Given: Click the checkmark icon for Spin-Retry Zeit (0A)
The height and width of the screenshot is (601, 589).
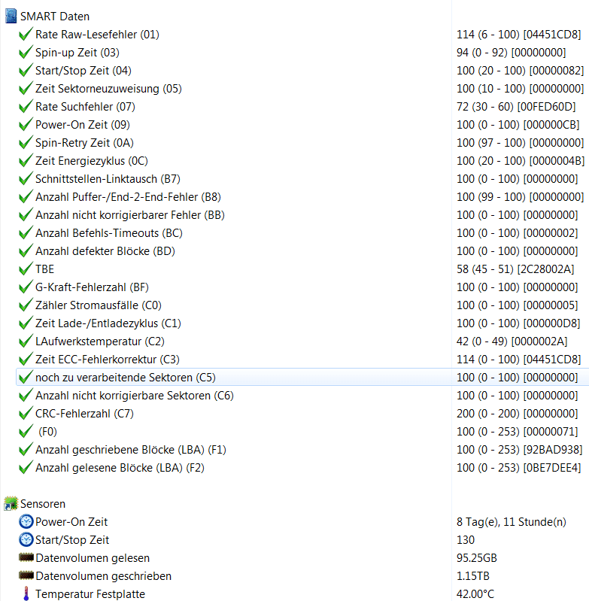Looking at the screenshot, I should 26,142.
